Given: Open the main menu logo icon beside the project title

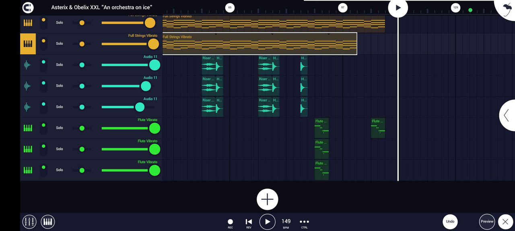Looking at the screenshot, I should pyautogui.click(x=28, y=7).
